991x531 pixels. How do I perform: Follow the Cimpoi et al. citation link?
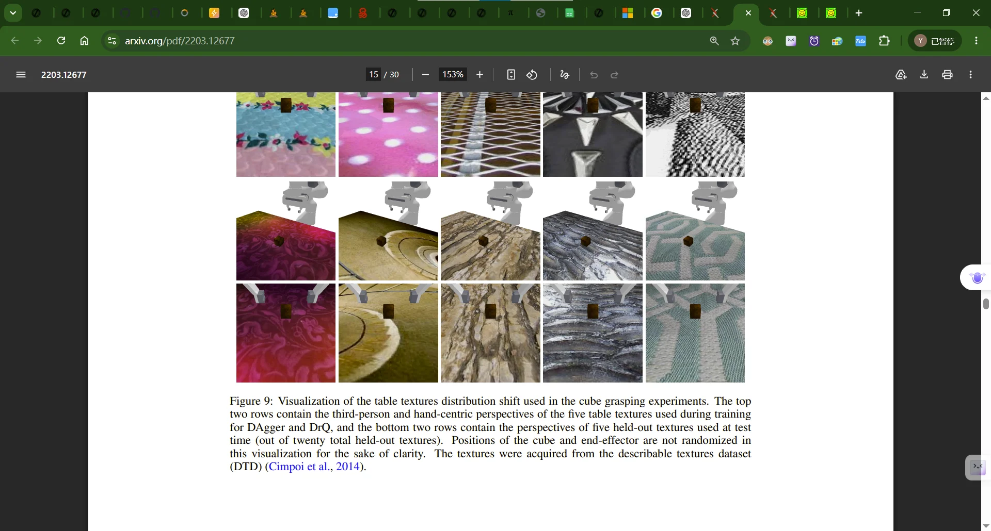coord(299,467)
